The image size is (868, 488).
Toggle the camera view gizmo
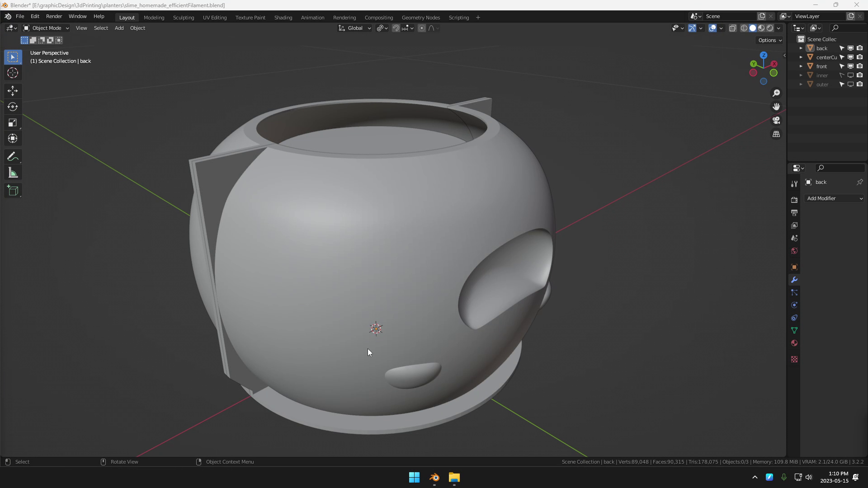point(776,120)
